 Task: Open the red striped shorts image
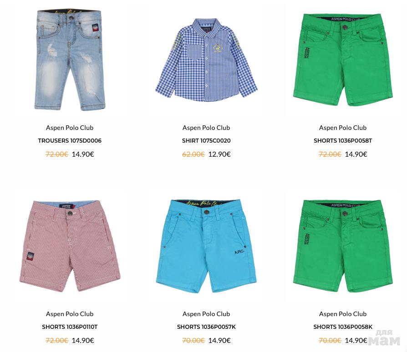[70, 246]
